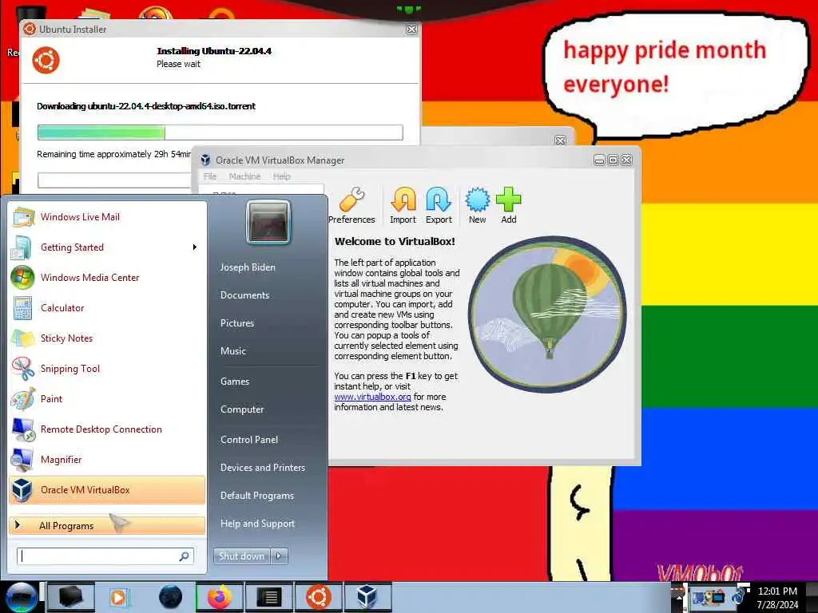Viewport: 818px width, 613px height.
Task: Click 'Downloading ubuntu-22.04.4-desktop-amd64.iso.torrent' text
Action: point(146,106)
